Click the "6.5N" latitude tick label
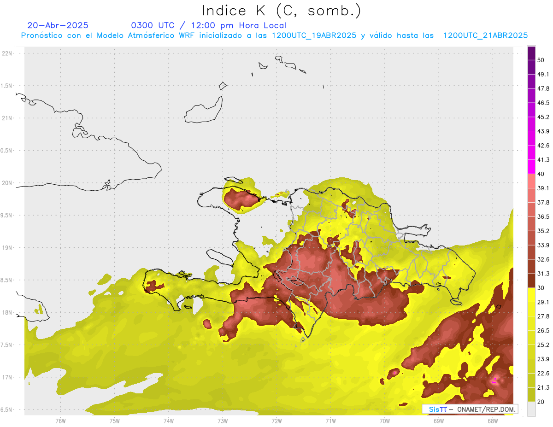Screen dimensions: 553x427 (x=7, y=410)
